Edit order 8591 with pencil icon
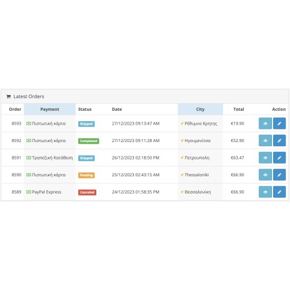The width and height of the screenshot is (290, 290). click(x=280, y=158)
